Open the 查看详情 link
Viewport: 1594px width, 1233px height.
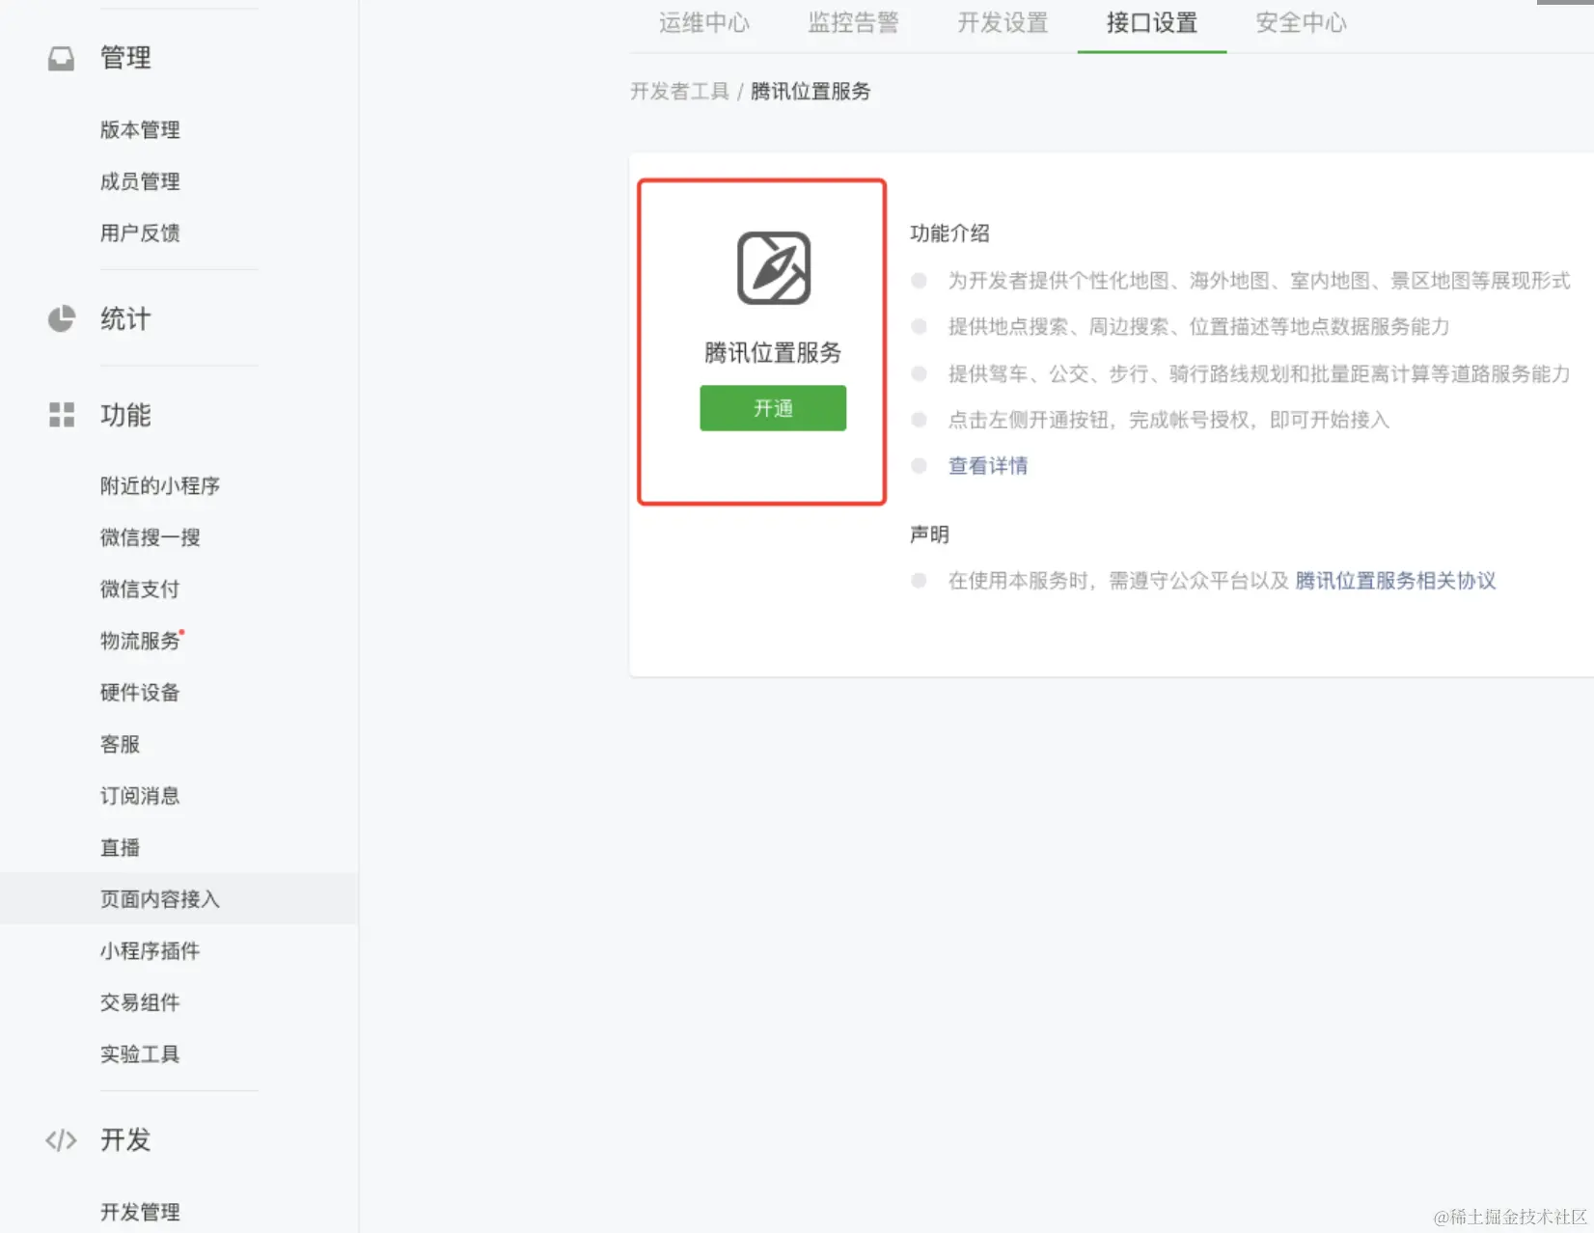click(x=988, y=466)
